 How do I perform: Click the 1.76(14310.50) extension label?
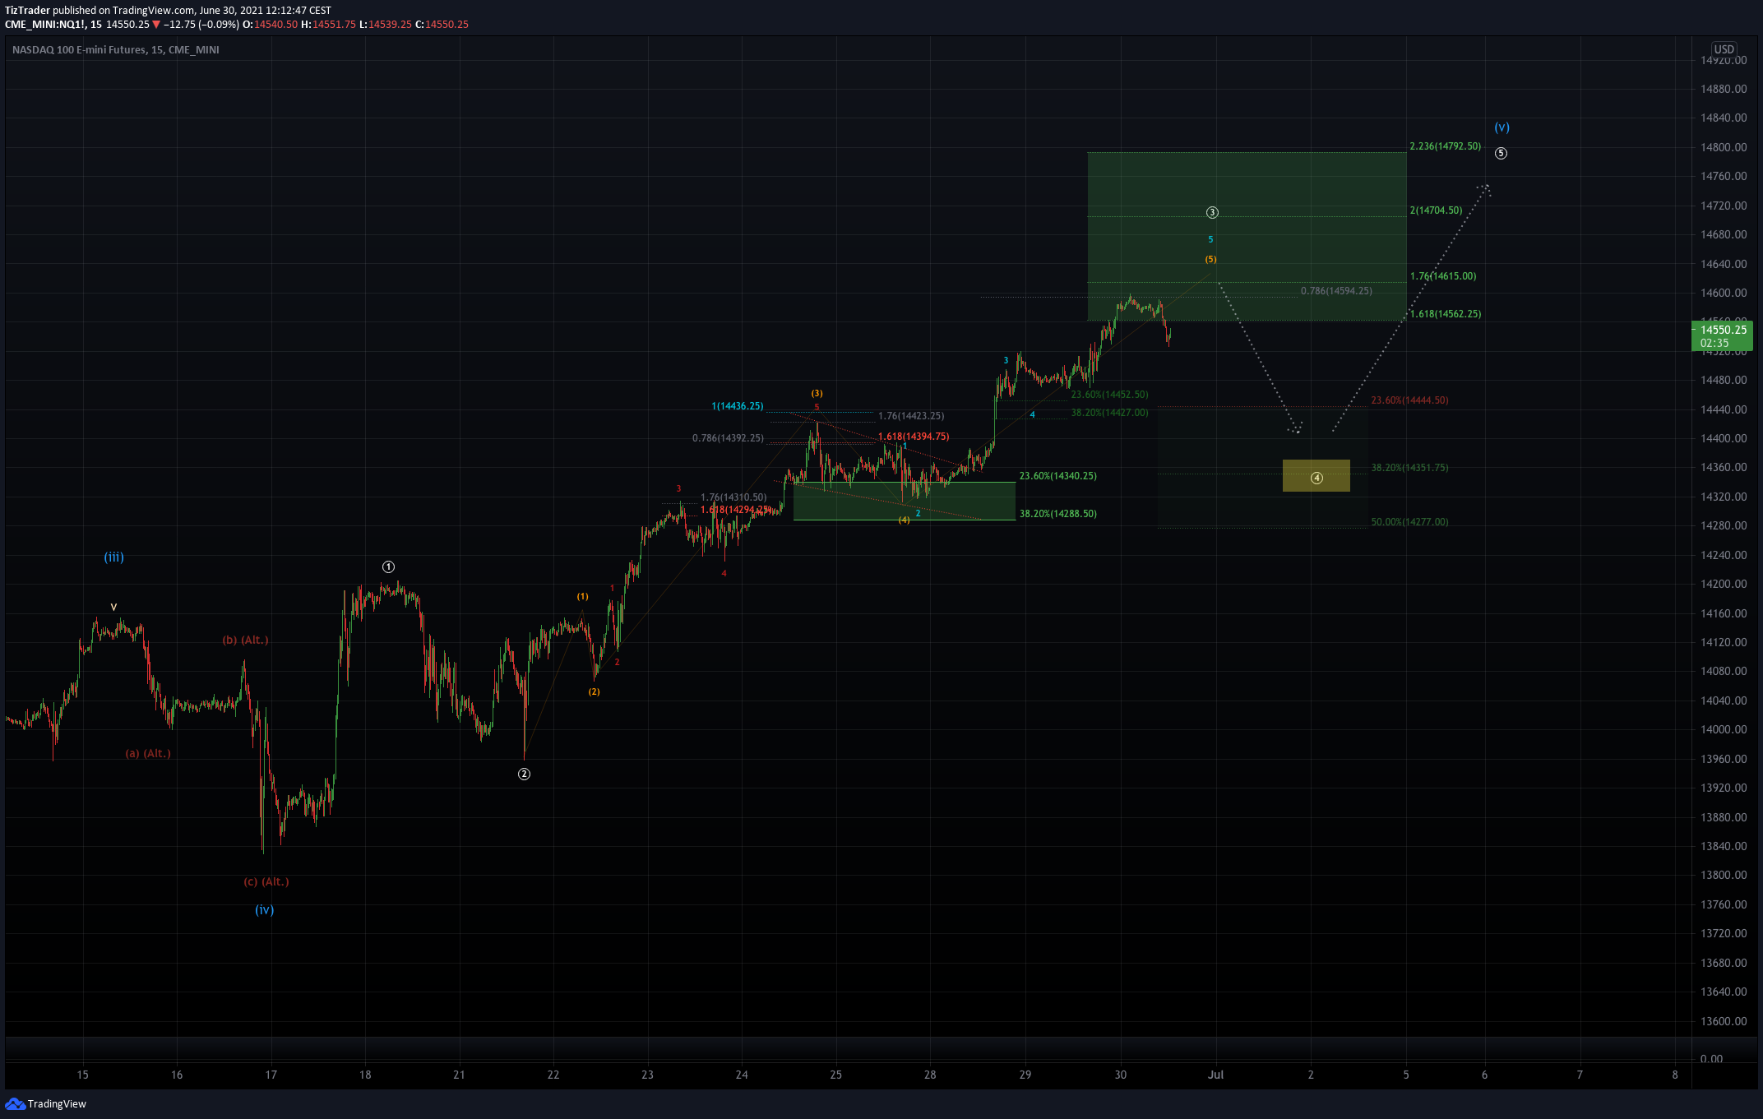point(733,497)
